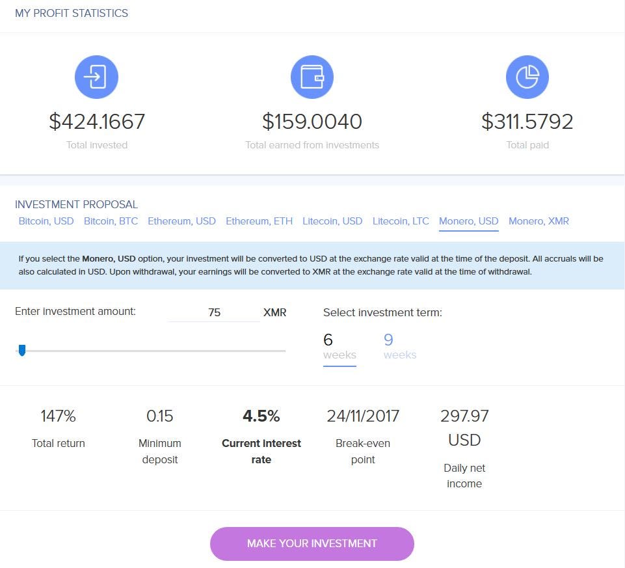Open the Ethereum, ETH tab

(259, 221)
